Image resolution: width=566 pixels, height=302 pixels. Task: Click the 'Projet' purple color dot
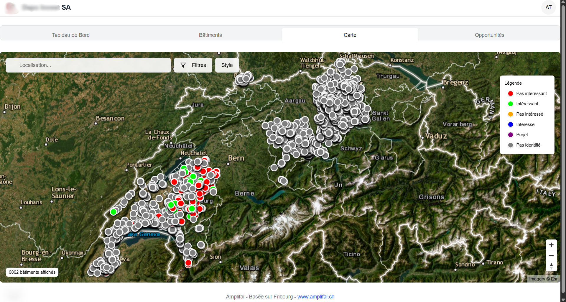pyautogui.click(x=511, y=134)
